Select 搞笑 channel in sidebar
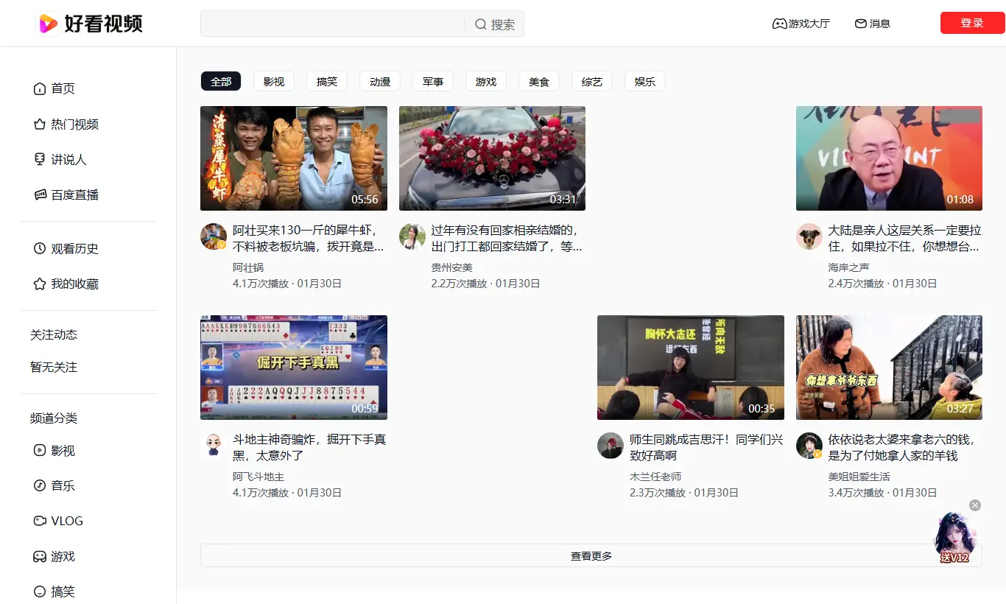1006x604 pixels. tap(54, 591)
